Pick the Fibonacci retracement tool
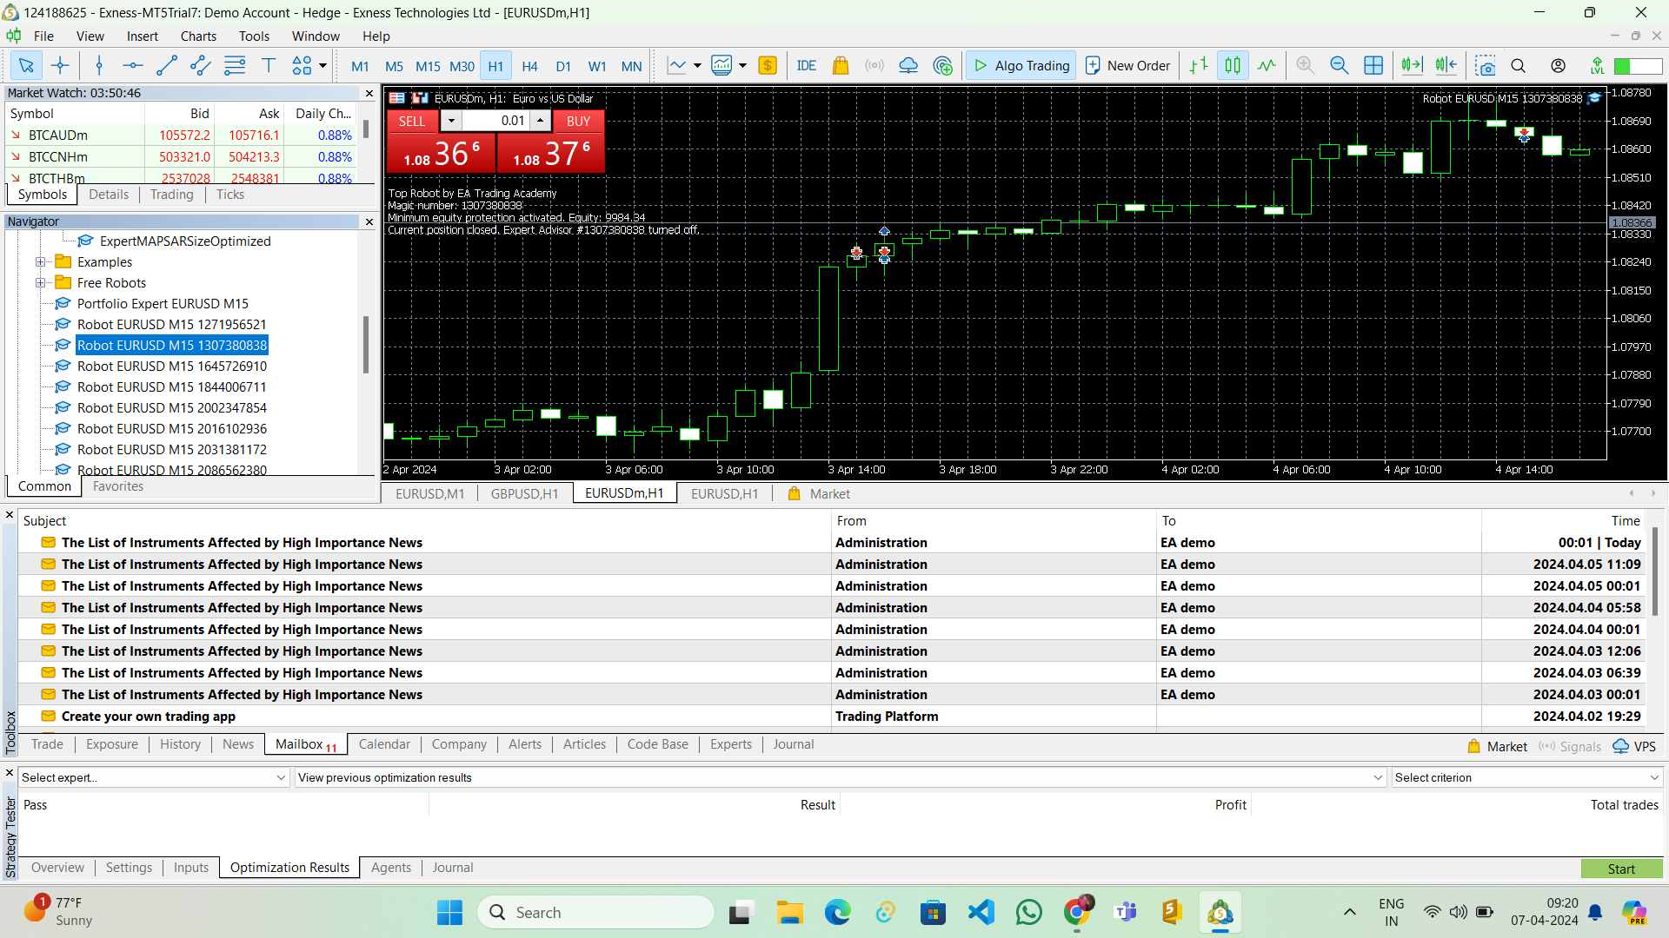 [235, 65]
